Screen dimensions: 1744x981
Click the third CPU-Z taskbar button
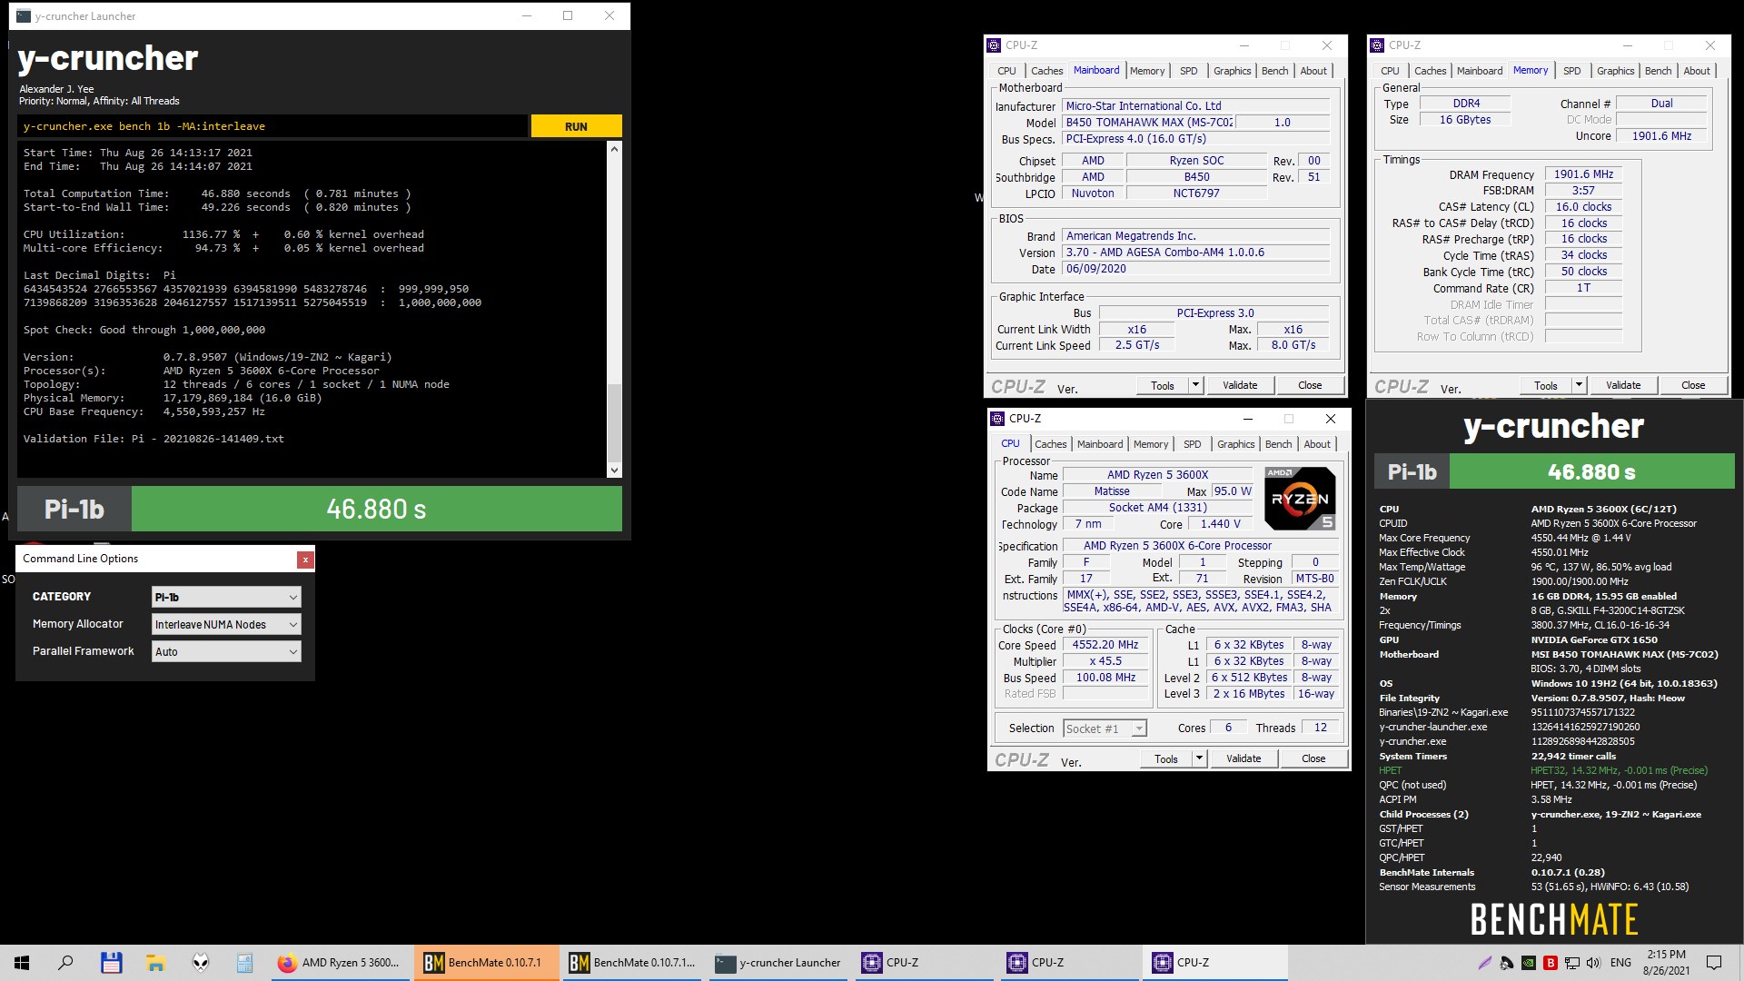(1214, 963)
